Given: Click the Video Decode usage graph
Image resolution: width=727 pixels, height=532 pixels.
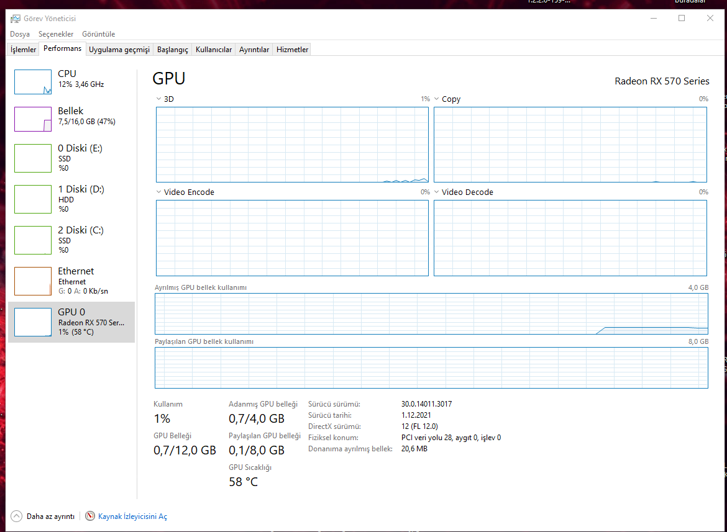Looking at the screenshot, I should coord(570,238).
